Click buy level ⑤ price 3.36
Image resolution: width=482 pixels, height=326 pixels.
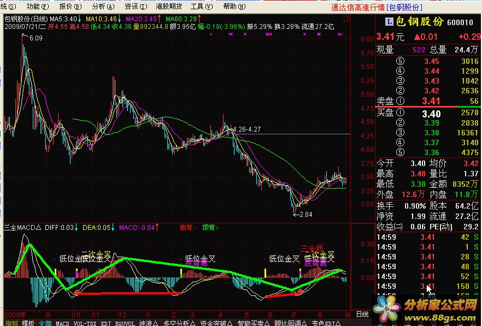(432, 152)
